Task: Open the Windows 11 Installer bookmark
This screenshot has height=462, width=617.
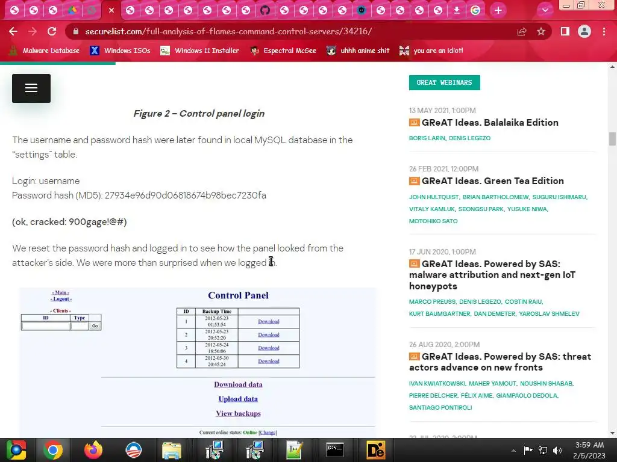Action: (200, 51)
